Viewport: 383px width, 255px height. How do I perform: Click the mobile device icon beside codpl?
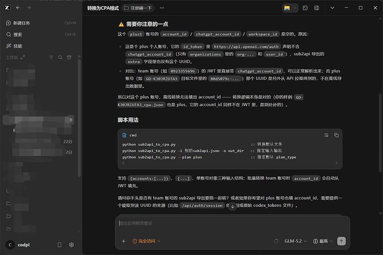click(59, 245)
